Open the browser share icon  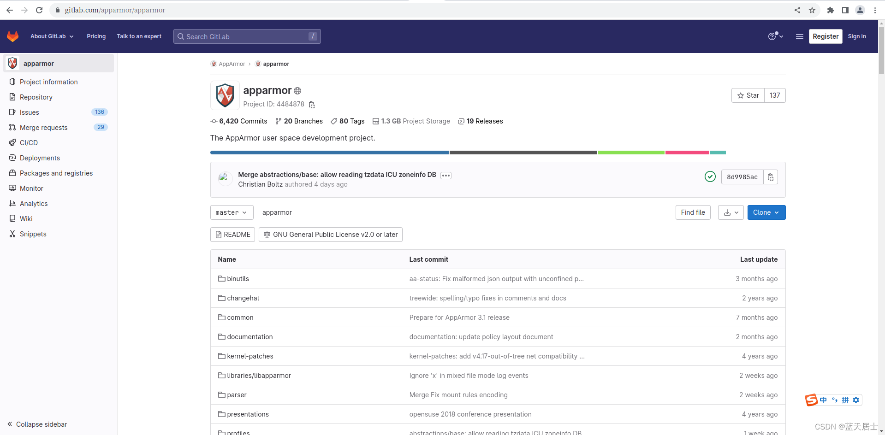pyautogui.click(x=797, y=10)
